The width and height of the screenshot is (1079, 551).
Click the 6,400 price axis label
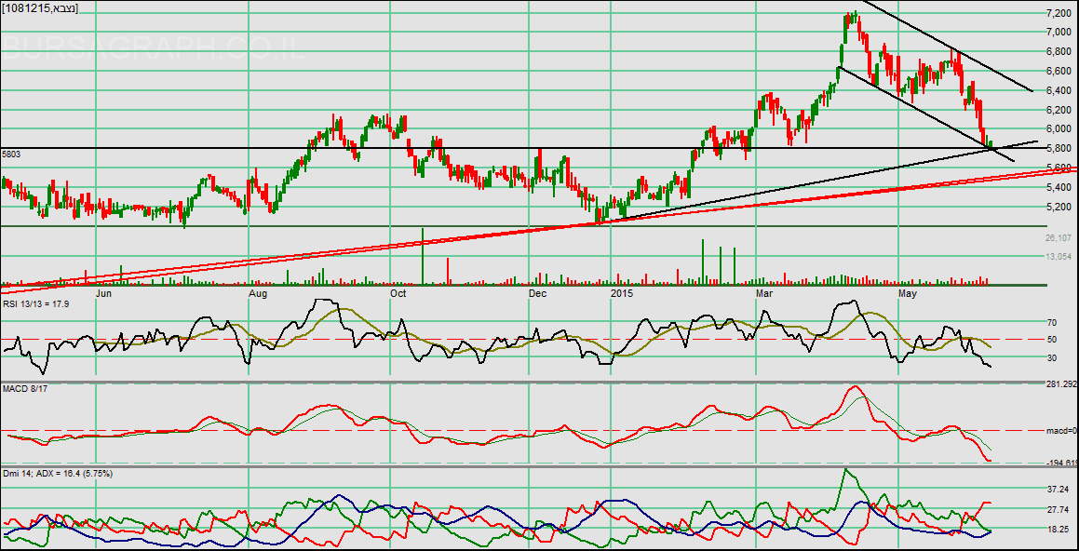(1059, 91)
